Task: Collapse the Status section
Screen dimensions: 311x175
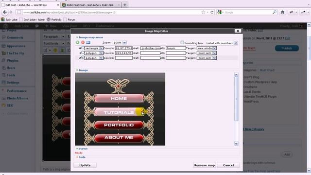Action: (82, 148)
